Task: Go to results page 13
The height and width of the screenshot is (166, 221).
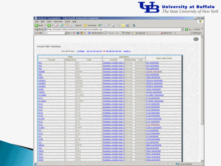Action: pyautogui.click(x=87, y=51)
